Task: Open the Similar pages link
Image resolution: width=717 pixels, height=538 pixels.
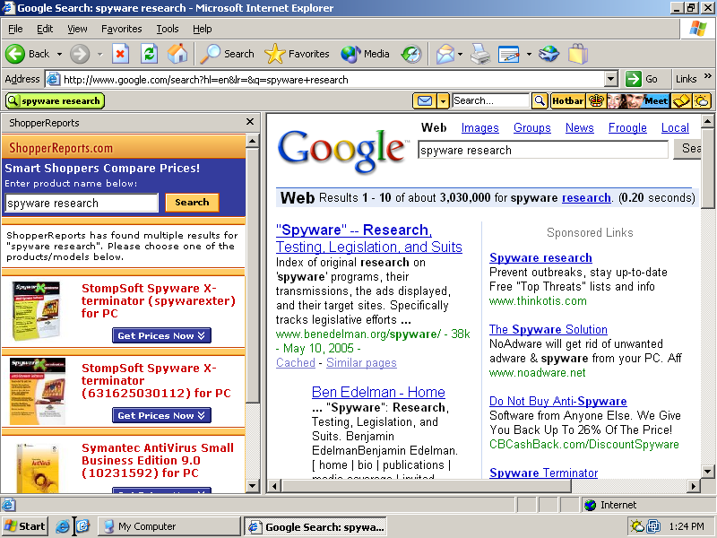Action: 361,363
